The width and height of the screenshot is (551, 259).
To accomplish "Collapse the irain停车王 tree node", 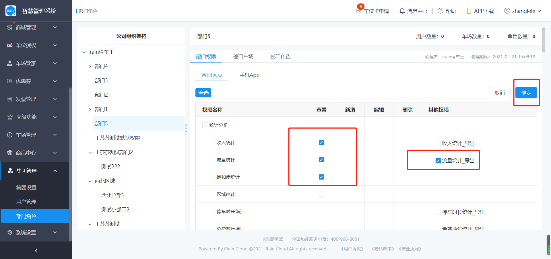I will click(84, 52).
